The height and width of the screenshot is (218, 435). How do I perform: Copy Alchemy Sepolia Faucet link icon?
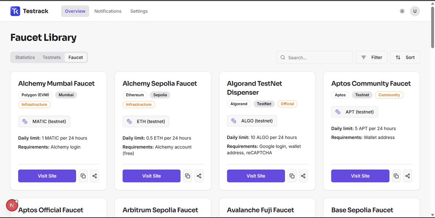(x=187, y=176)
